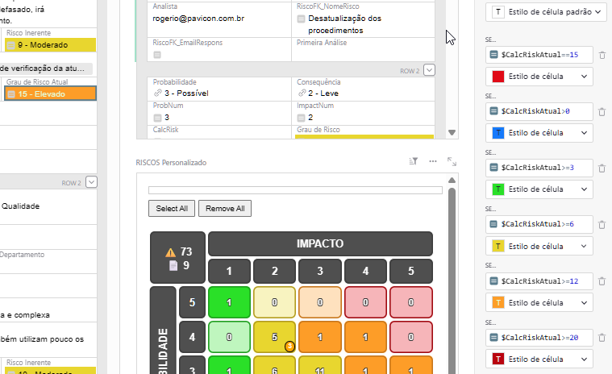Viewport: 612px width, 374px height.
Task: Delete the $CalcRiskAtual>=20 rule
Action: (x=602, y=337)
